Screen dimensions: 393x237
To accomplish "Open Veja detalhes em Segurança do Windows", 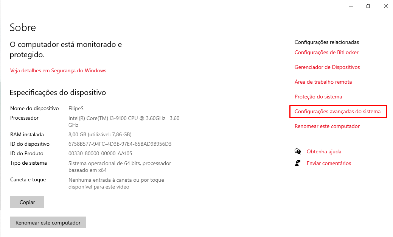I will coord(58,70).
